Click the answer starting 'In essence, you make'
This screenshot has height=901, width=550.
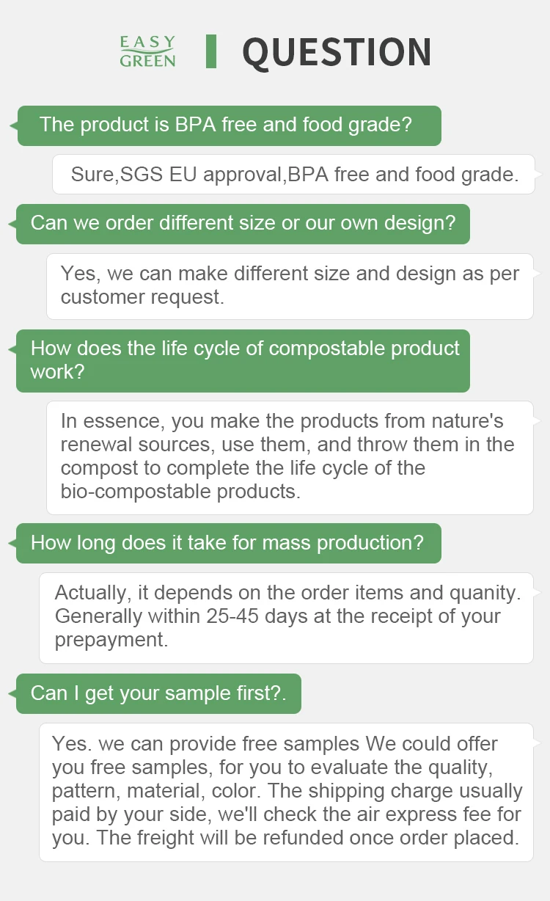290,458
